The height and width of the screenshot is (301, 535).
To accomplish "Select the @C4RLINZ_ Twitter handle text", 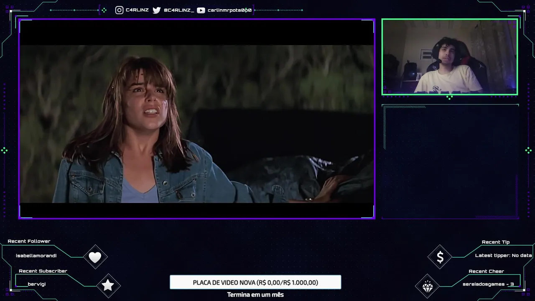I will pos(179,10).
